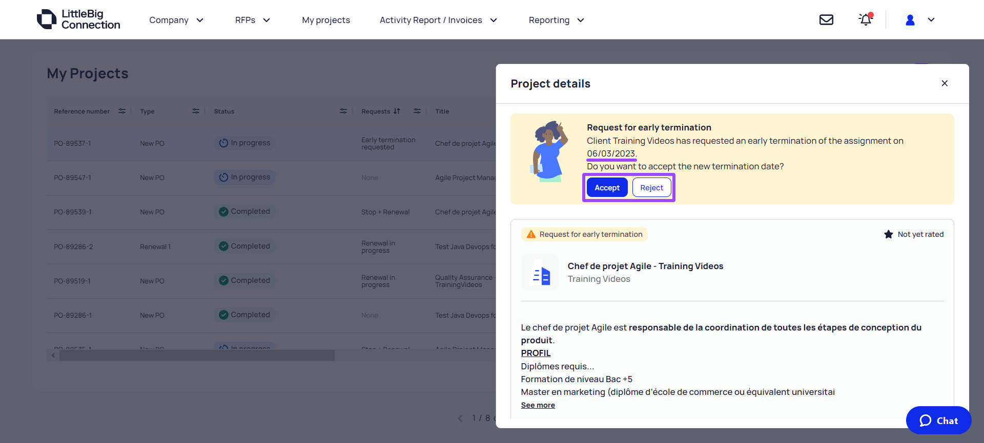This screenshot has height=443, width=984.
Task: Open the mail envelope icon
Action: [826, 20]
